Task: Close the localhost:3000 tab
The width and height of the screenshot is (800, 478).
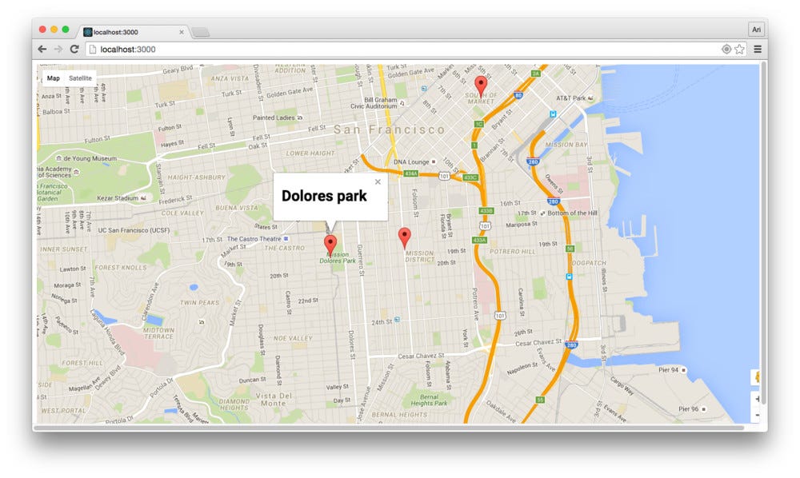Action: pos(181,32)
